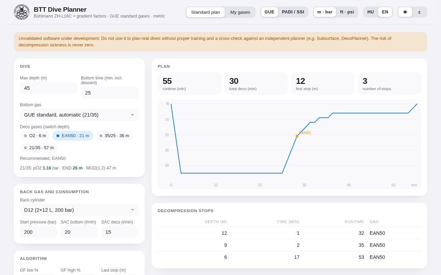The image size is (441, 275).
Task: Select the 9 m decompression stop row
Action: tap(289, 245)
